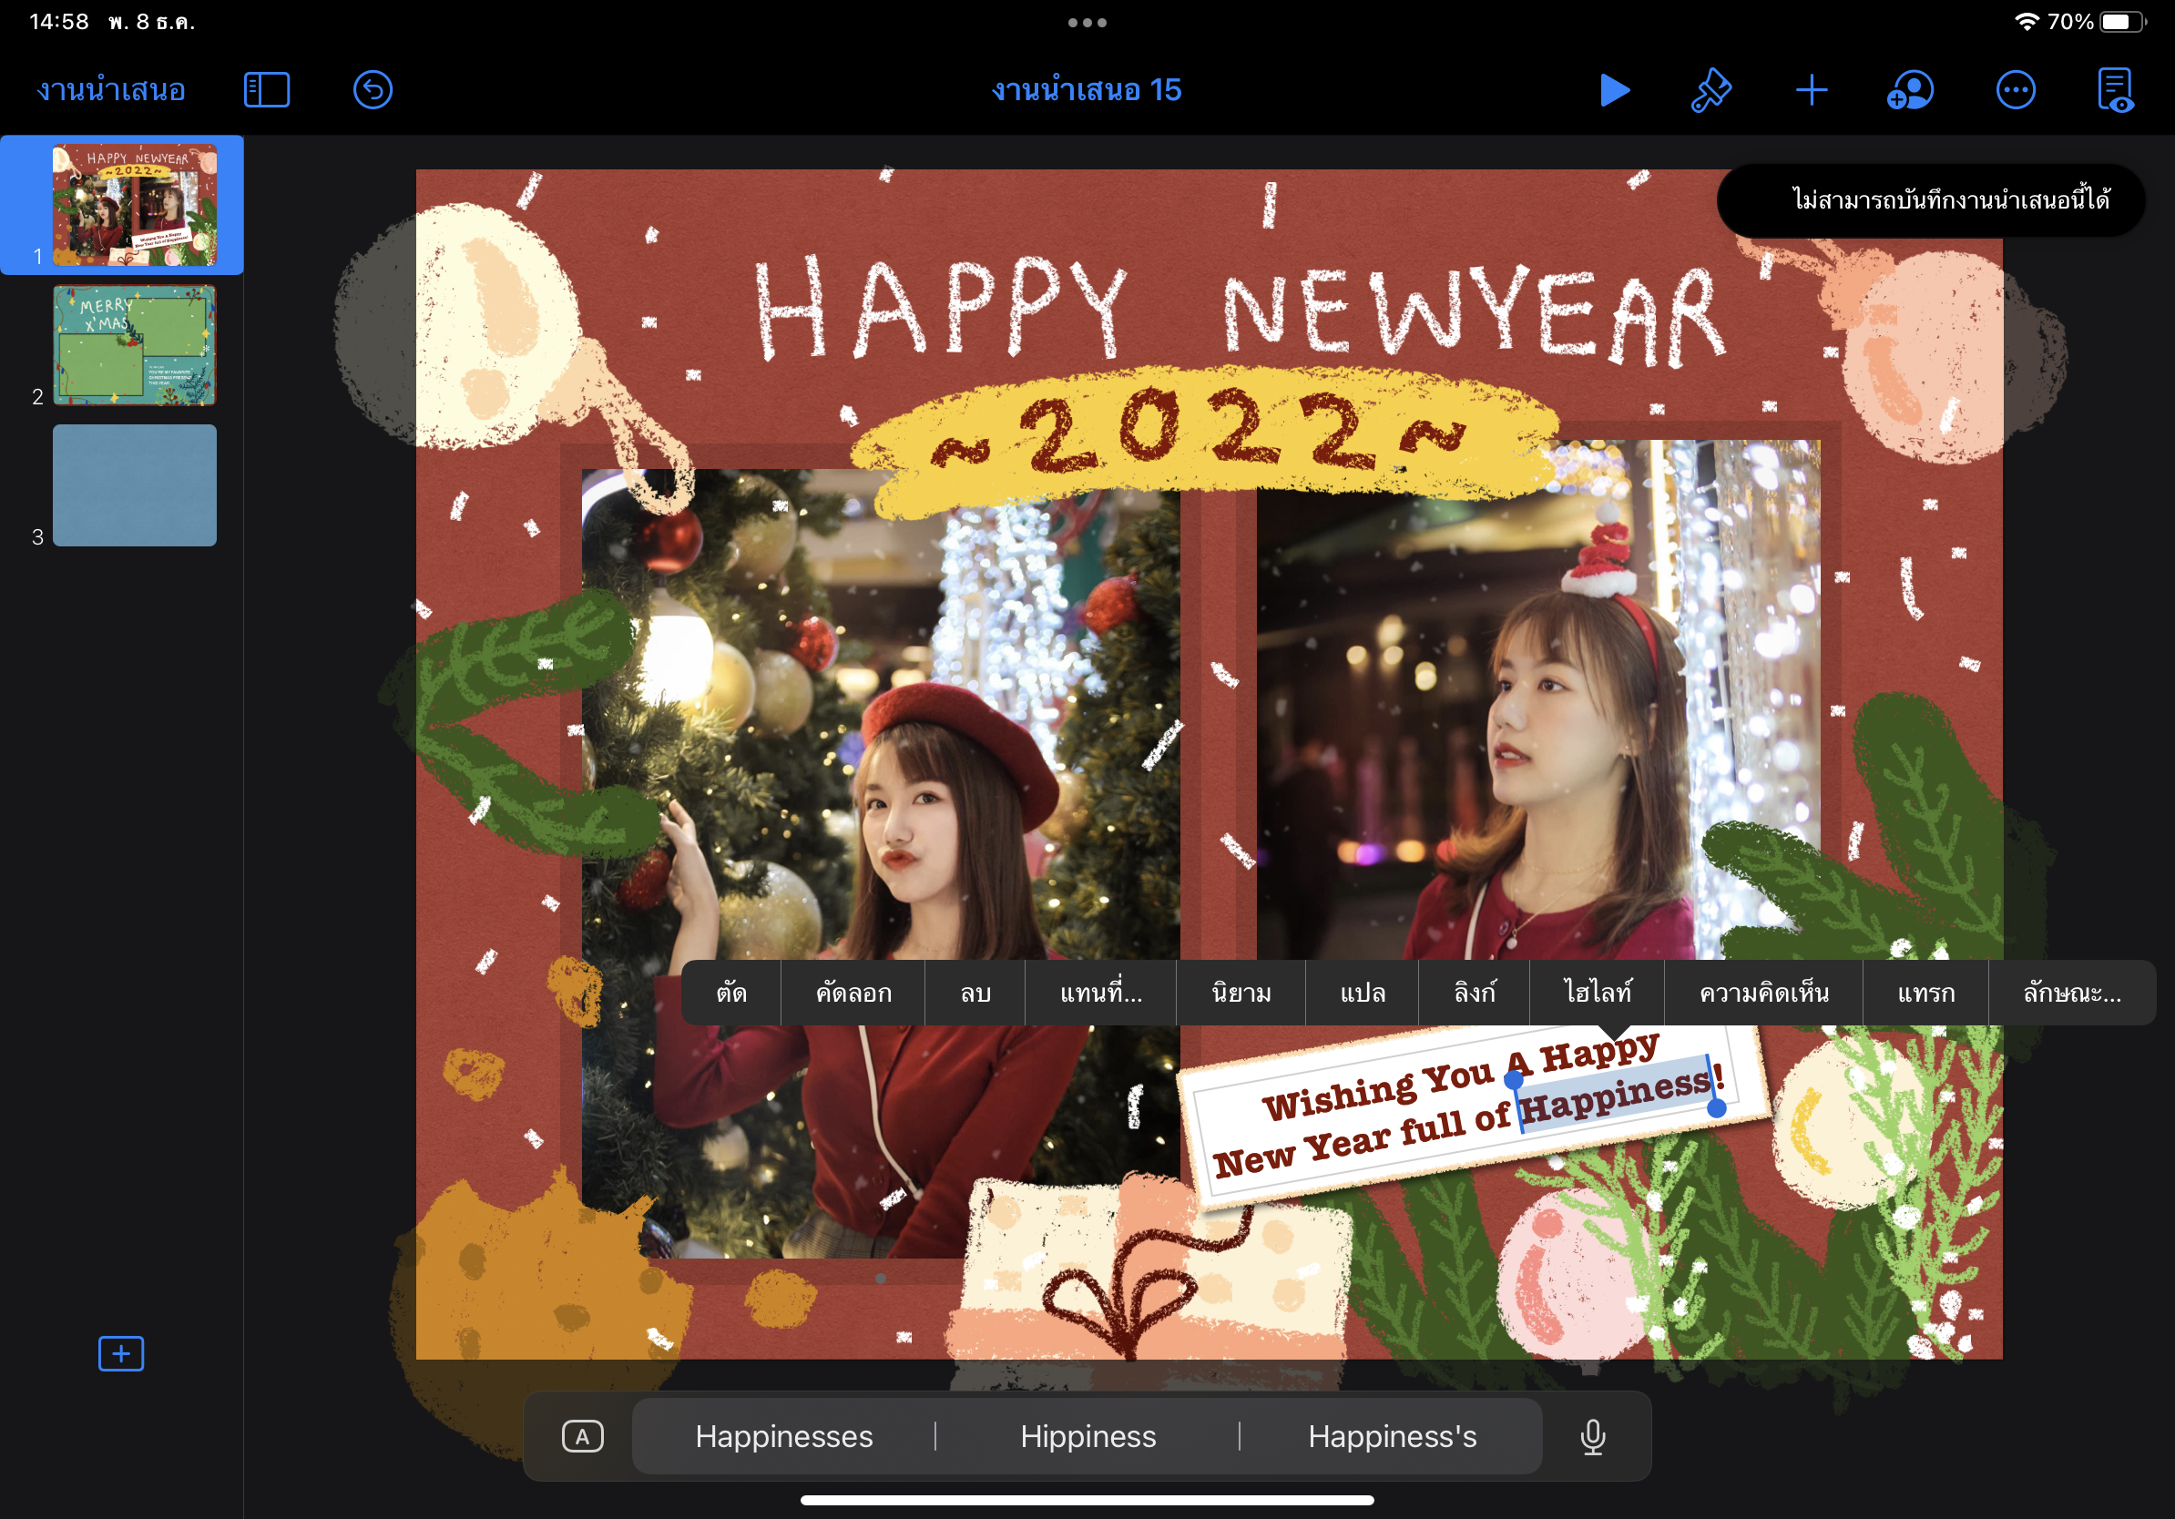This screenshot has width=2175, height=1519.
Task: Add a new slide with plus button
Action: point(121,1353)
